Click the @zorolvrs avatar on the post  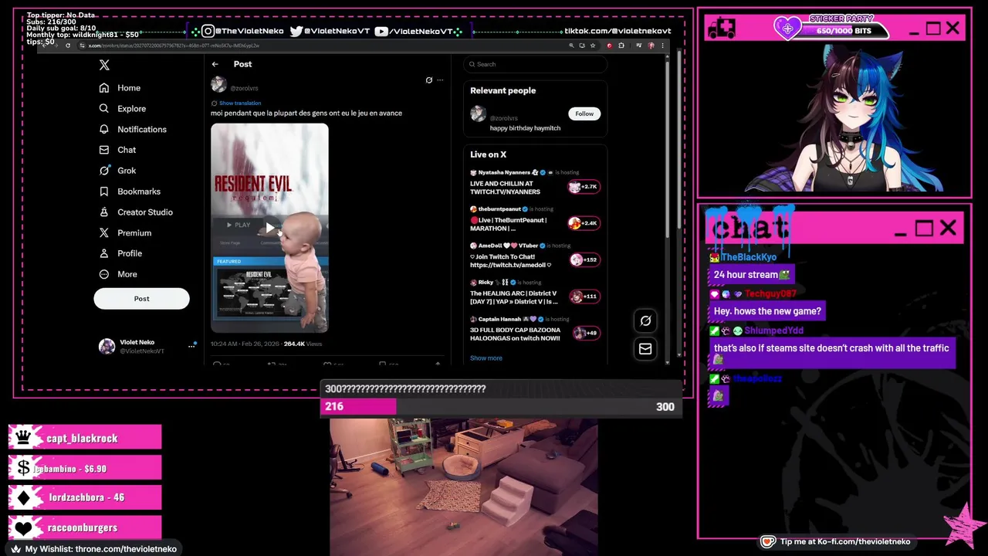tap(218, 85)
